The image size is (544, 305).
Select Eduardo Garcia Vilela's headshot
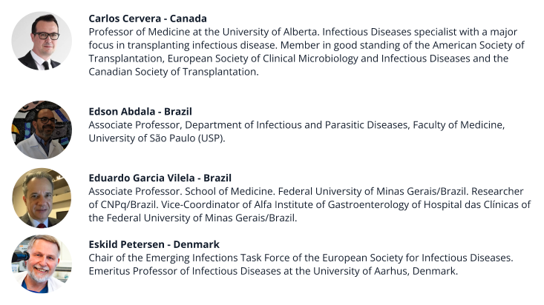(x=42, y=197)
